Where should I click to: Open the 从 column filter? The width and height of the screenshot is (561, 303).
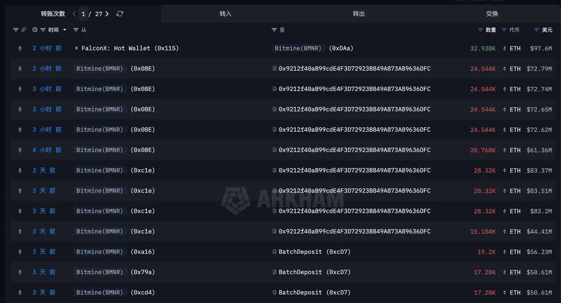(x=76, y=30)
